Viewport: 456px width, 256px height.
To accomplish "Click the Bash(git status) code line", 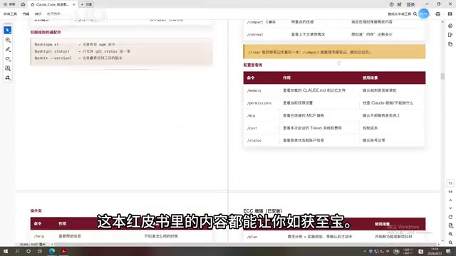I will pyautogui.click(x=83, y=51).
